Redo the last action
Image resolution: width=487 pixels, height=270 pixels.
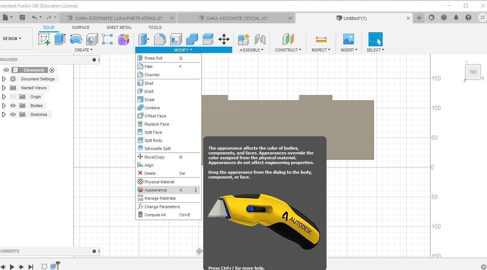pyautogui.click(x=49, y=17)
